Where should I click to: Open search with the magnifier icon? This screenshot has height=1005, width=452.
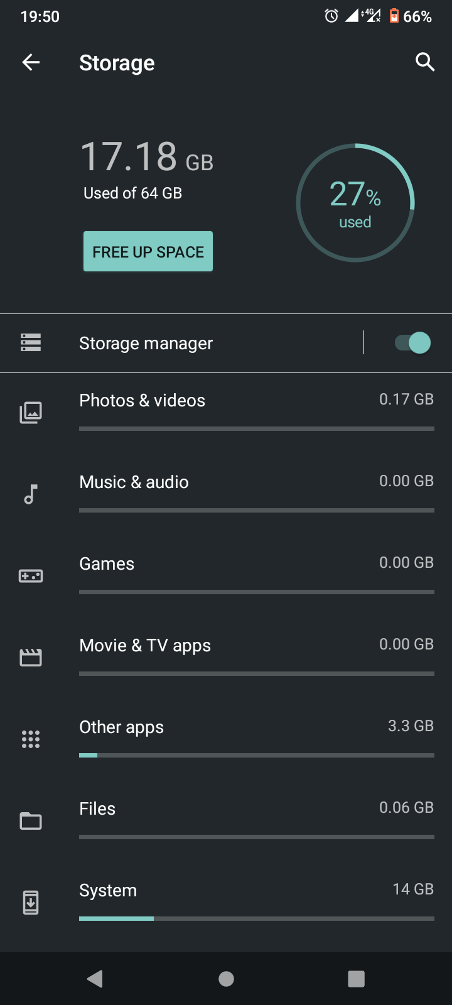tap(425, 62)
